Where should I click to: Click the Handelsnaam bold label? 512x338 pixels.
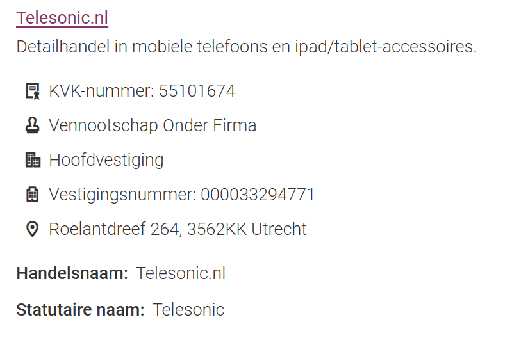click(x=72, y=274)
